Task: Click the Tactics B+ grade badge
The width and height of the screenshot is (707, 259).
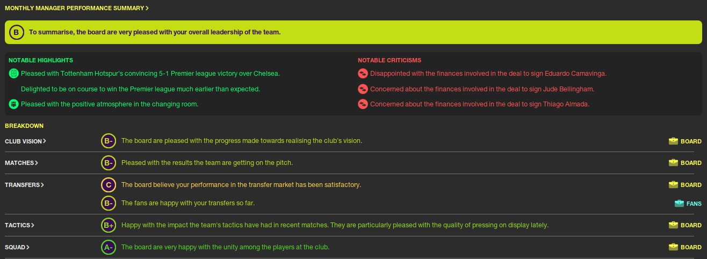Action: pos(109,225)
